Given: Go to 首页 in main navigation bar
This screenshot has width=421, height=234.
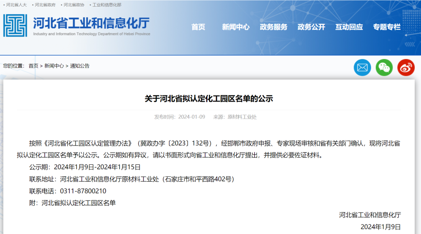Looking at the screenshot, I should click(x=198, y=27).
